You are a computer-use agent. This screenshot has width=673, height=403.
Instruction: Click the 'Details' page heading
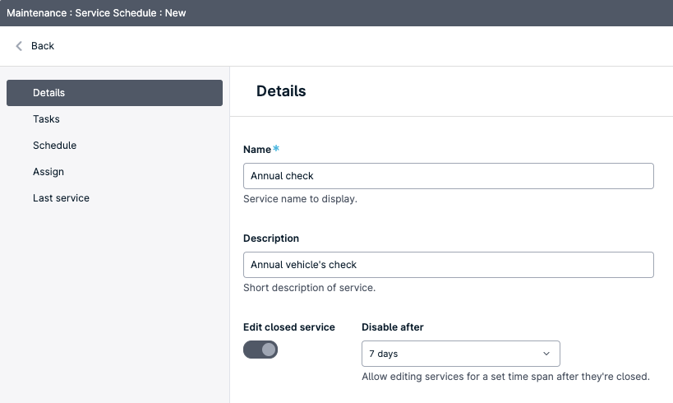(x=281, y=91)
